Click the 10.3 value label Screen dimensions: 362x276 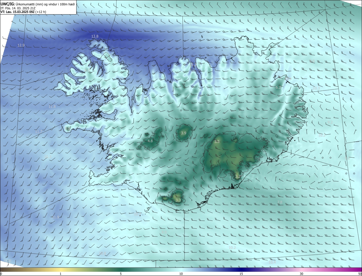click(316, 88)
